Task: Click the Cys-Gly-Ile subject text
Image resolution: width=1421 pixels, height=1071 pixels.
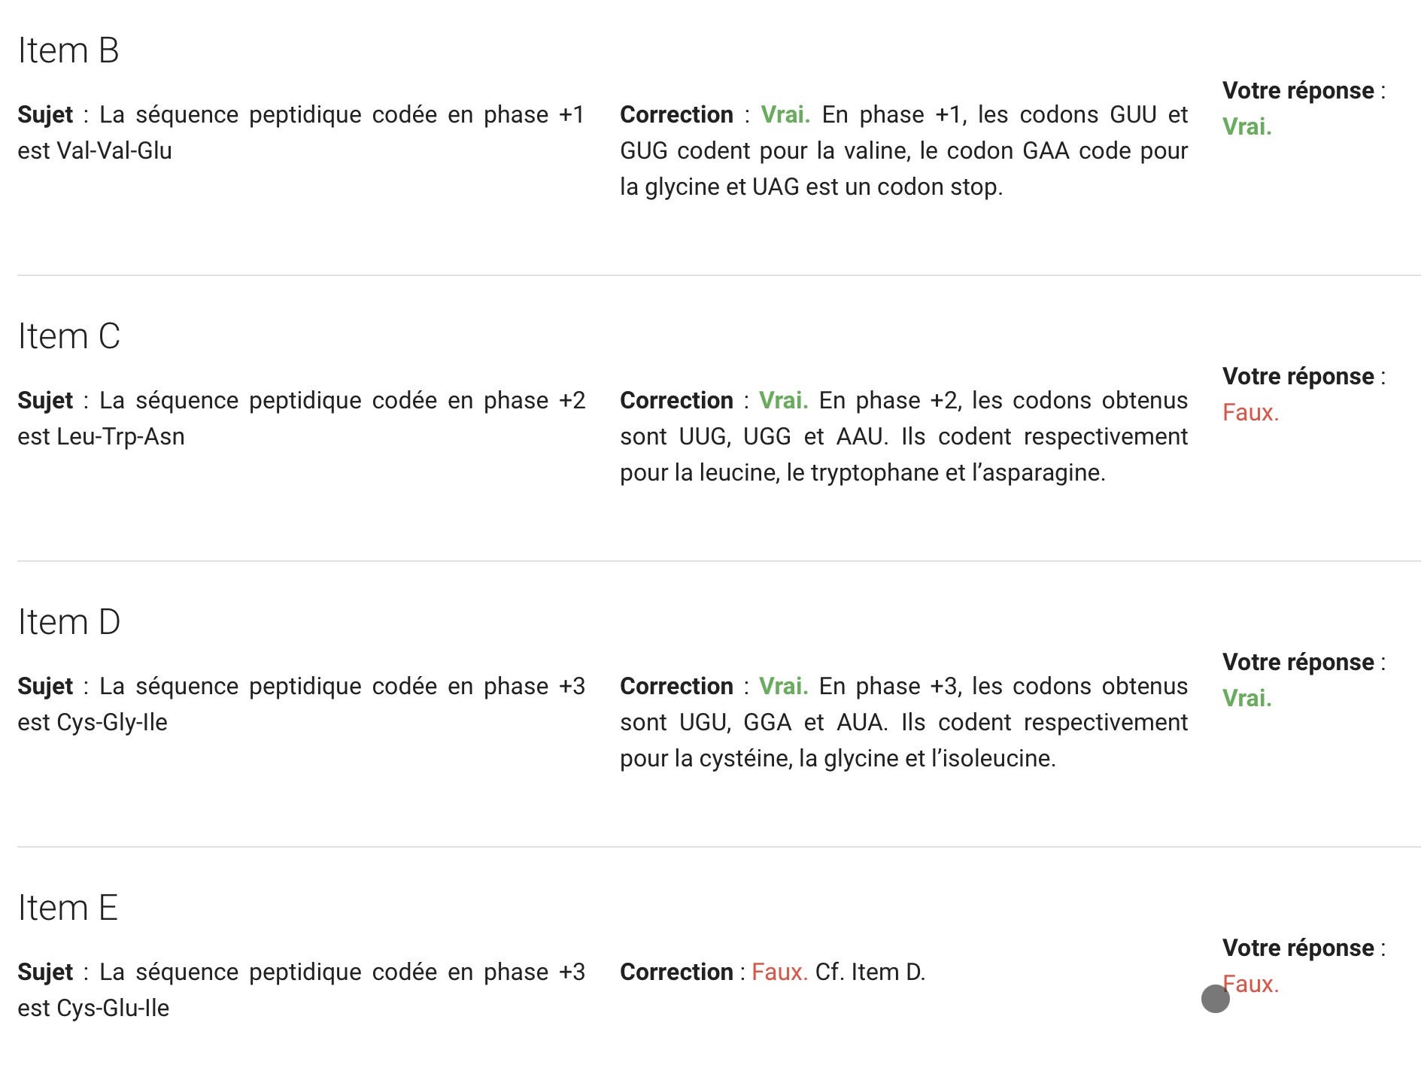Action: (x=112, y=722)
